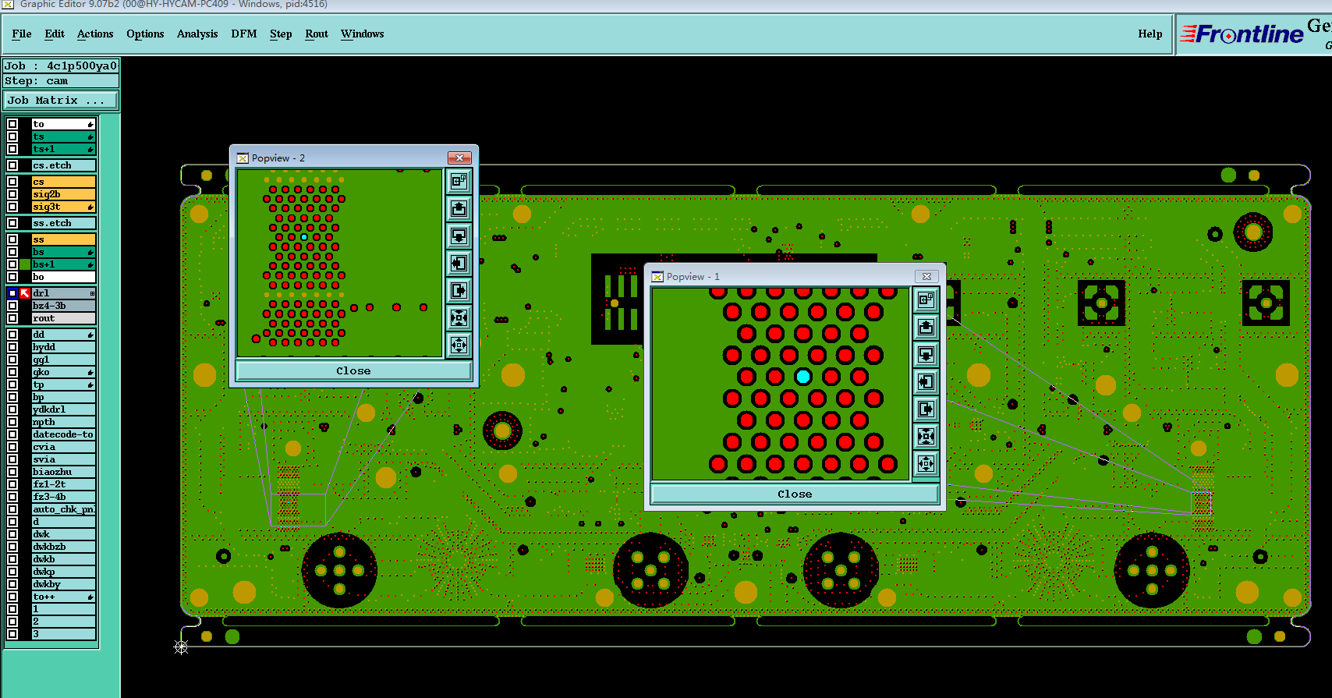Select the ss layer name
The width and height of the screenshot is (1332, 698).
coord(63,239)
